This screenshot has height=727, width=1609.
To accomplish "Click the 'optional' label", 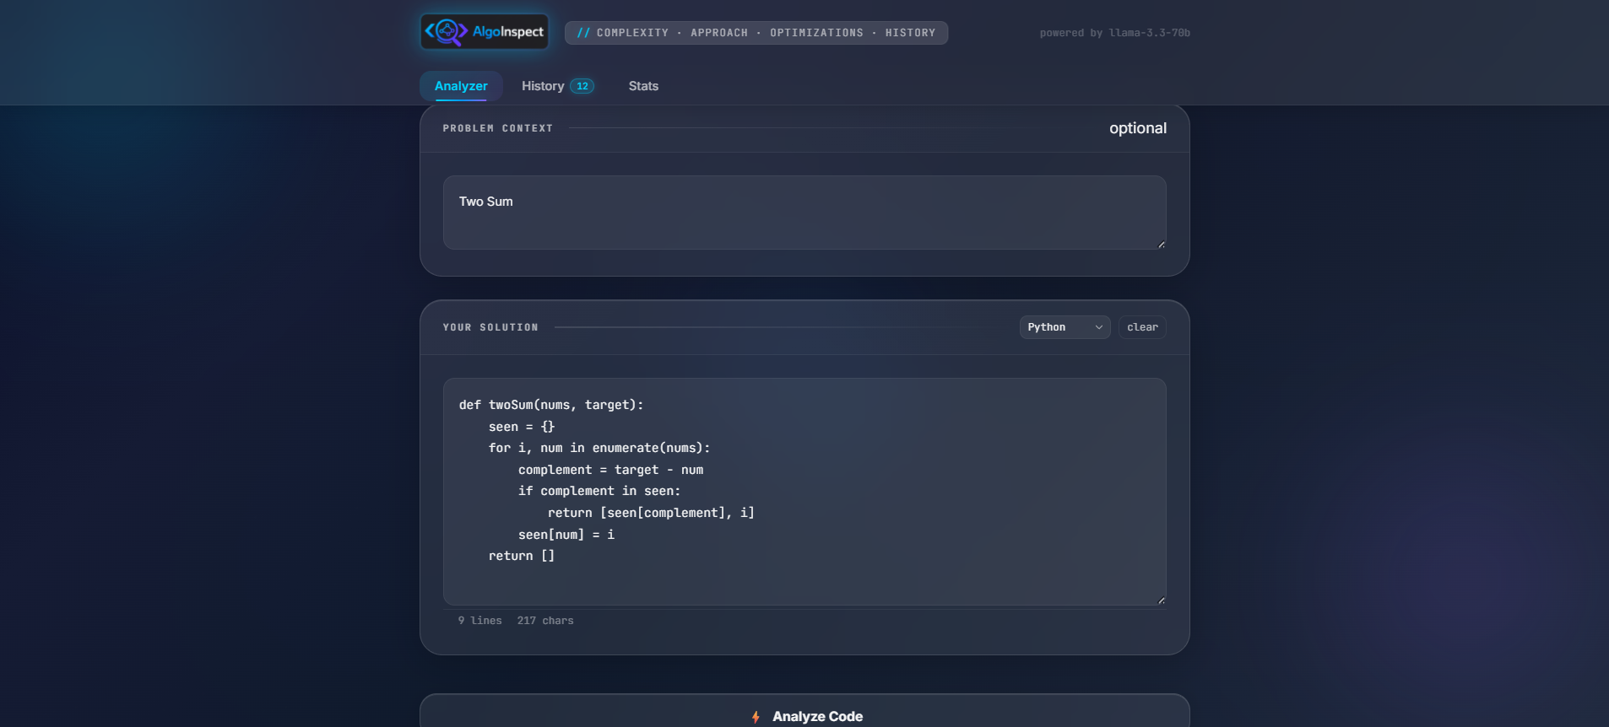I will [x=1138, y=128].
